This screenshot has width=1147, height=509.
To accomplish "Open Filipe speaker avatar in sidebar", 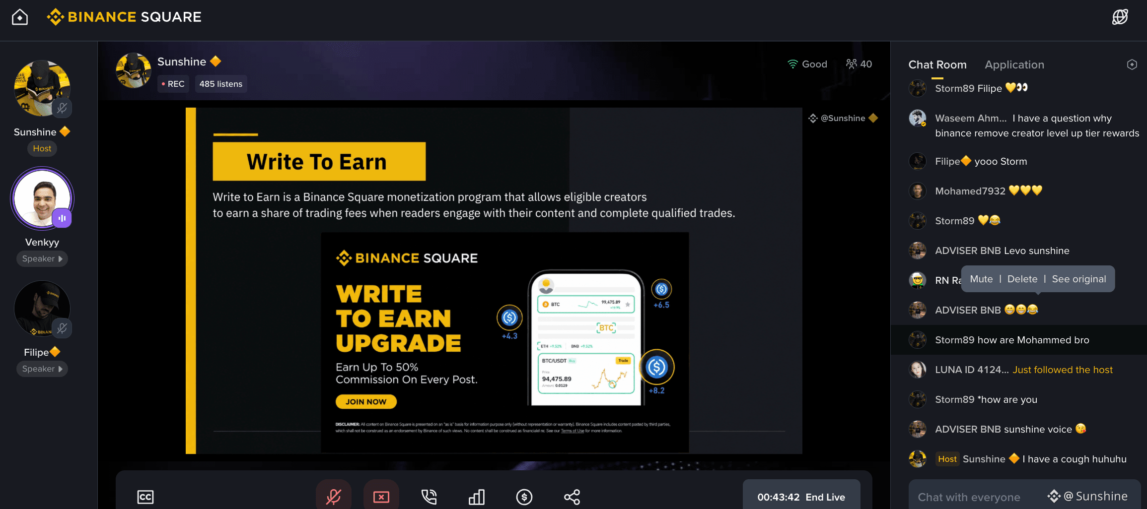I will coord(42,309).
